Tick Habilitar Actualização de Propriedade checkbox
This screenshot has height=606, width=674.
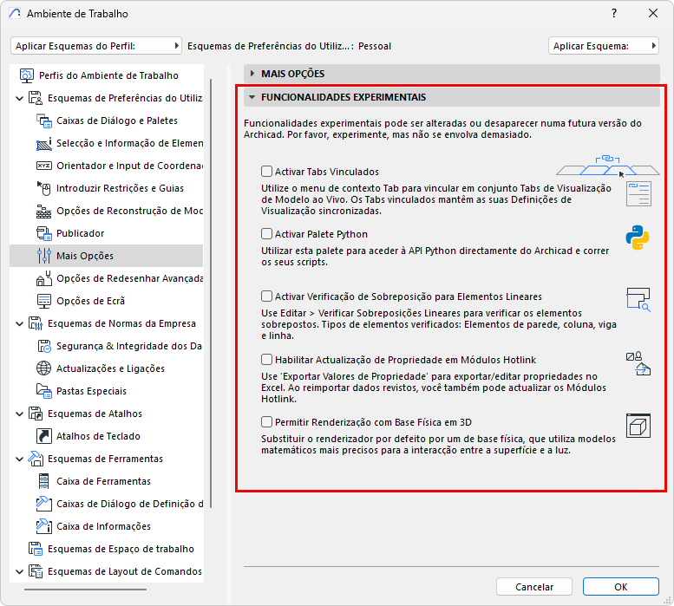pyautogui.click(x=267, y=360)
